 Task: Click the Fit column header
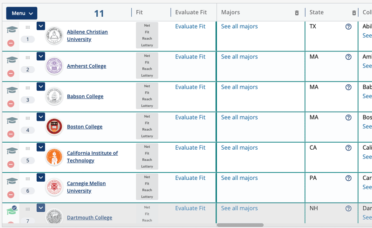(139, 13)
